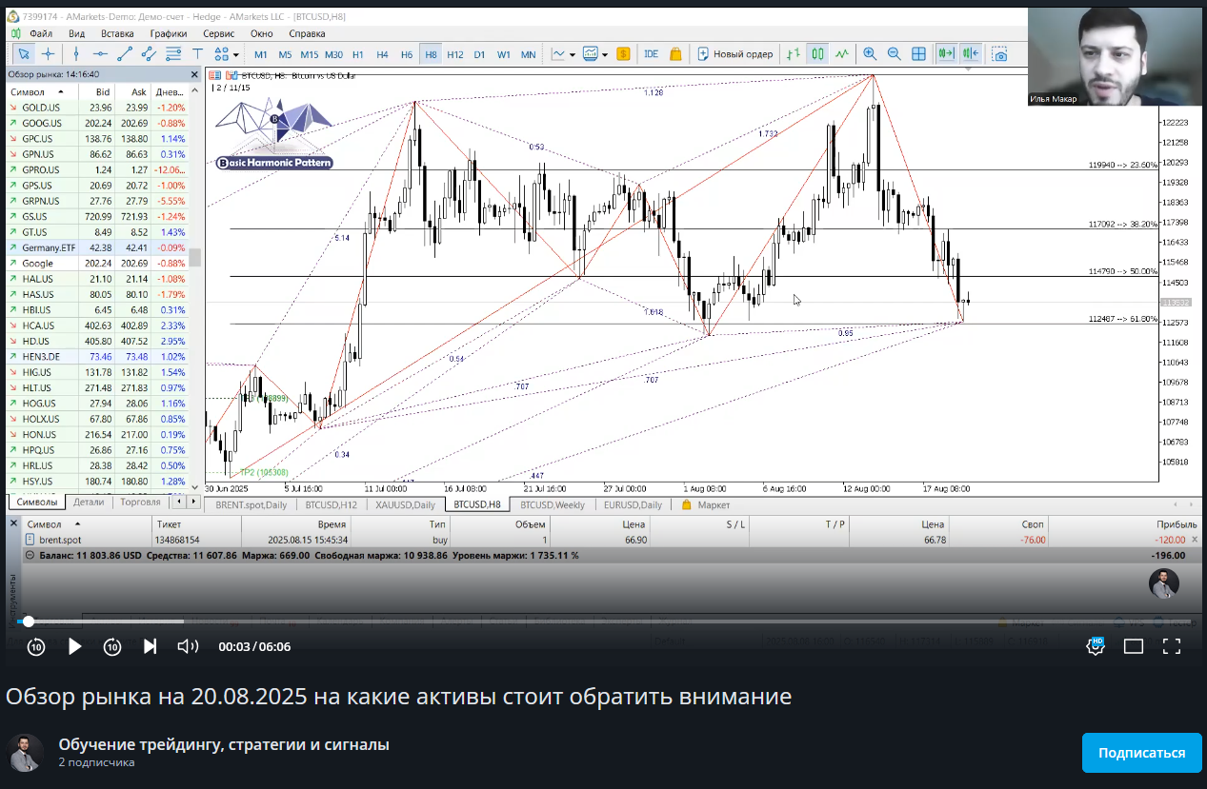The image size is (1207, 789).
Task: Select the trendline drawing tool
Action: tap(125, 54)
